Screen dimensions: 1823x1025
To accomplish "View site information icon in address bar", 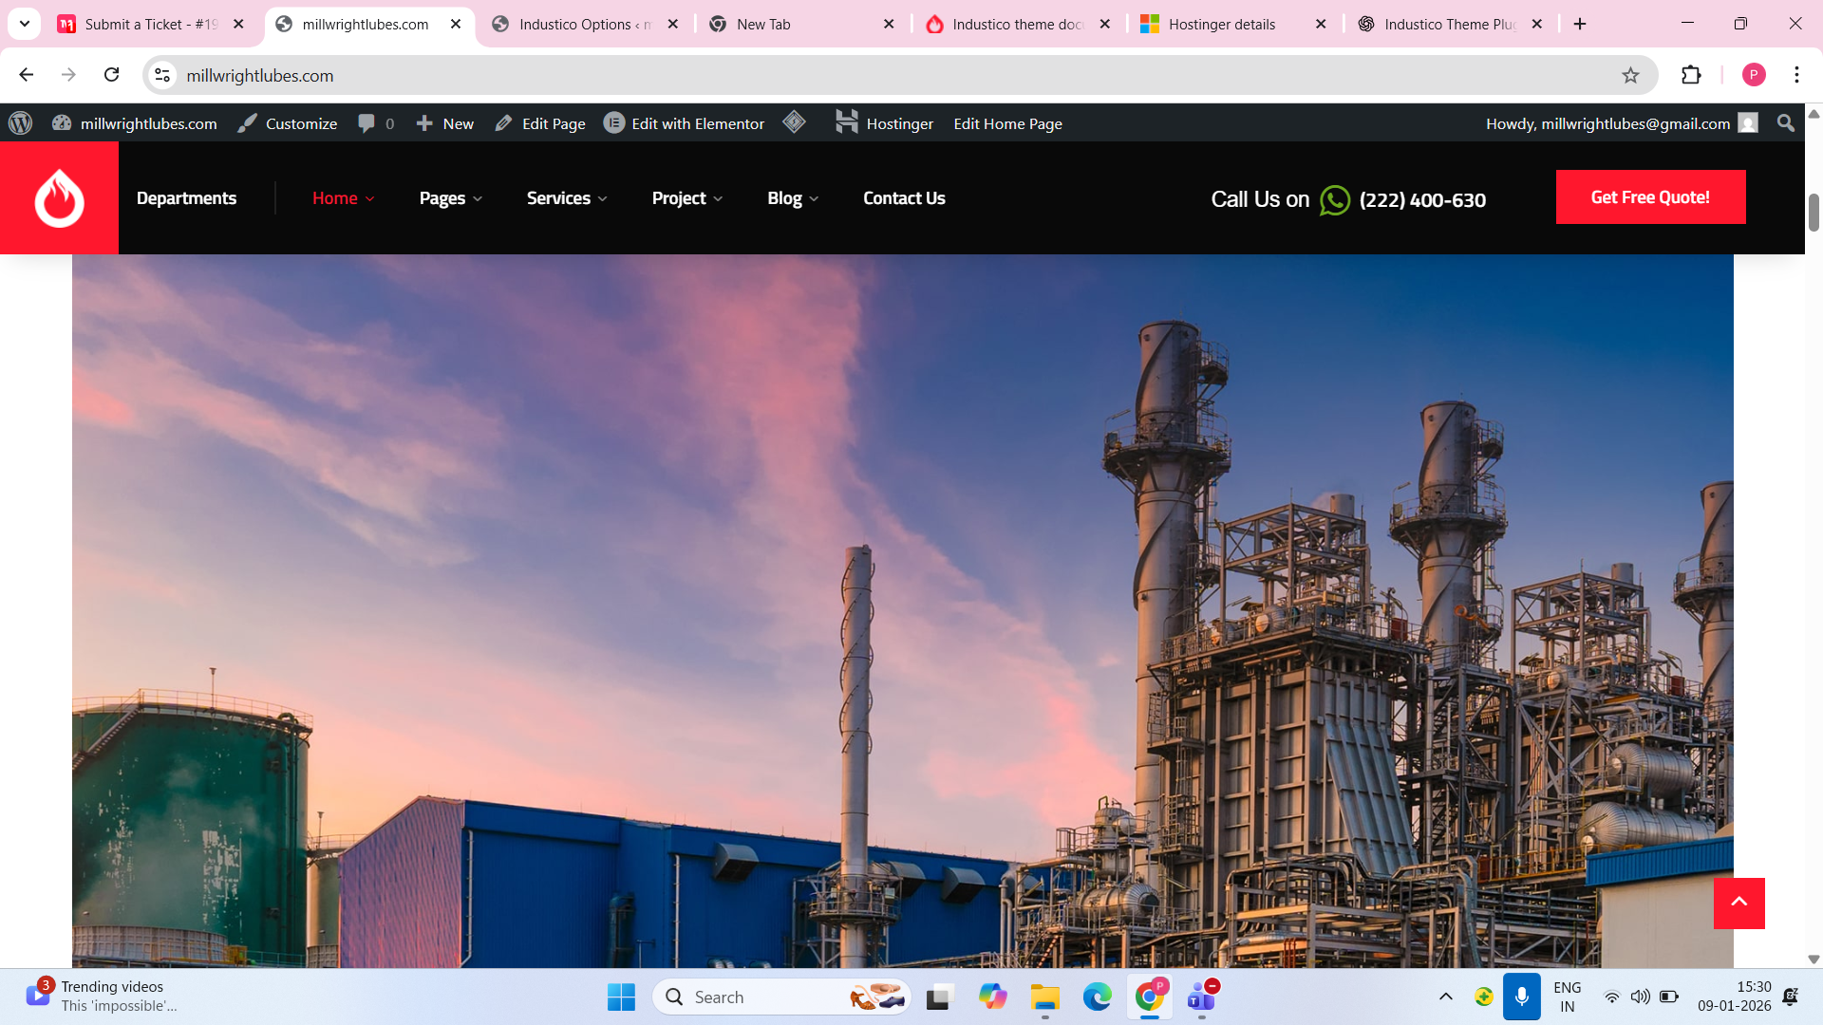I will [x=162, y=76].
